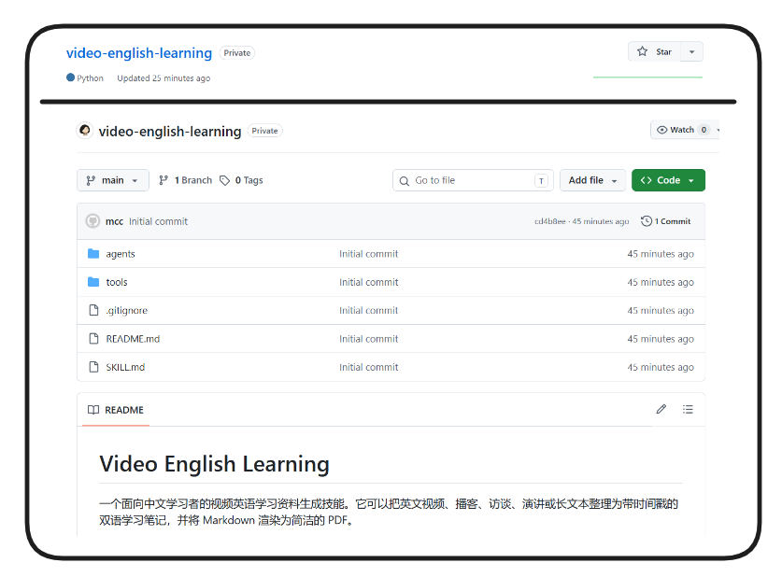
Task: Open commit history clock icon
Action: [647, 221]
